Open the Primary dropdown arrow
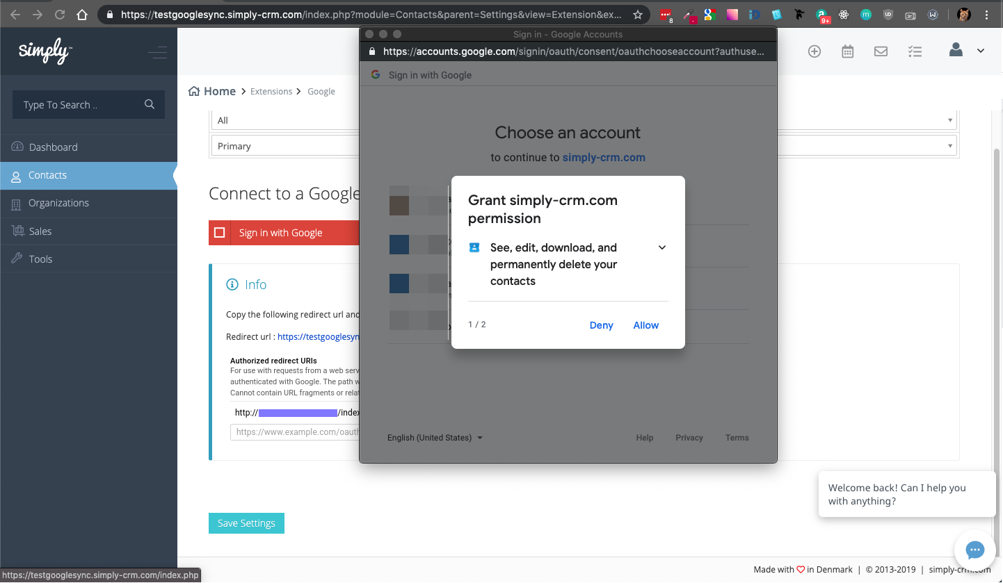The width and height of the screenshot is (1003, 583). (x=950, y=146)
